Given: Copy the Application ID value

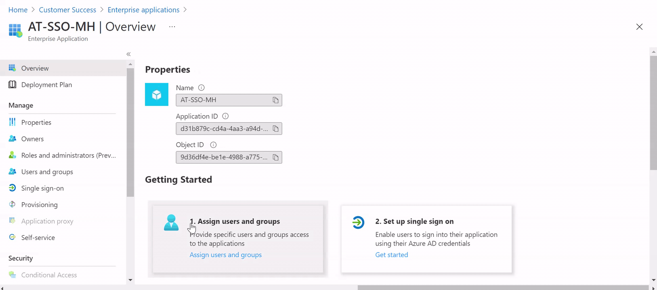Looking at the screenshot, I should (275, 129).
